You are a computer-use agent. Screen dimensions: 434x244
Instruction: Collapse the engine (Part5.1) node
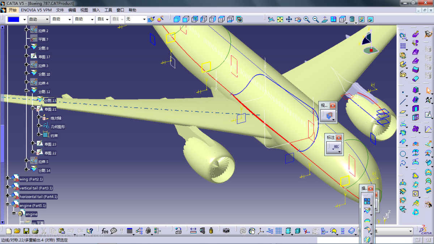[x=8, y=205]
